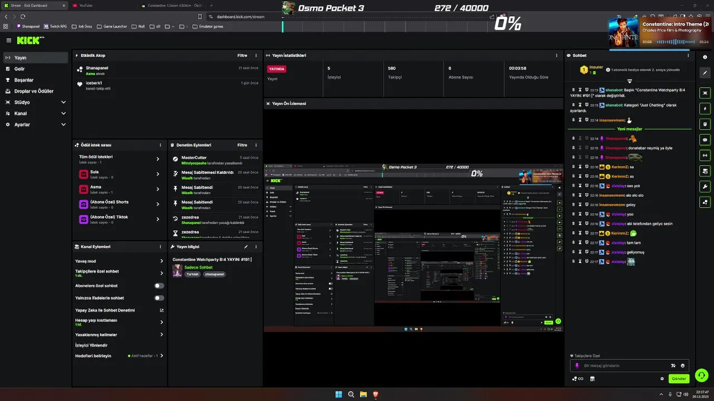Go to Yayın in left sidebar
The height and width of the screenshot is (401, 714).
[x=36, y=58]
